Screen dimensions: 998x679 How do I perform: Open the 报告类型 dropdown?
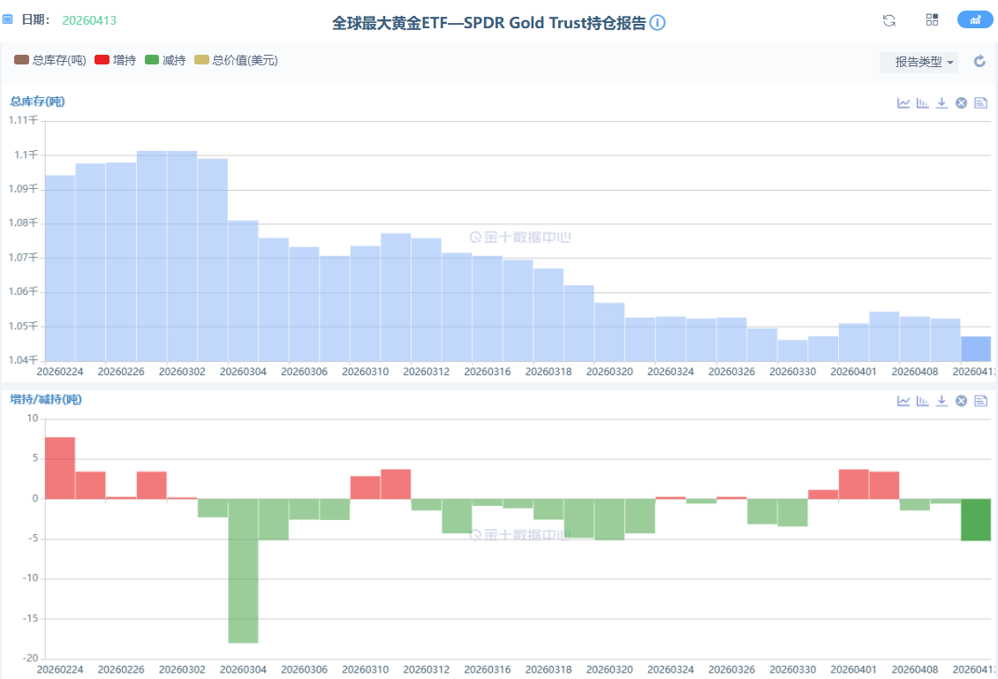point(919,62)
